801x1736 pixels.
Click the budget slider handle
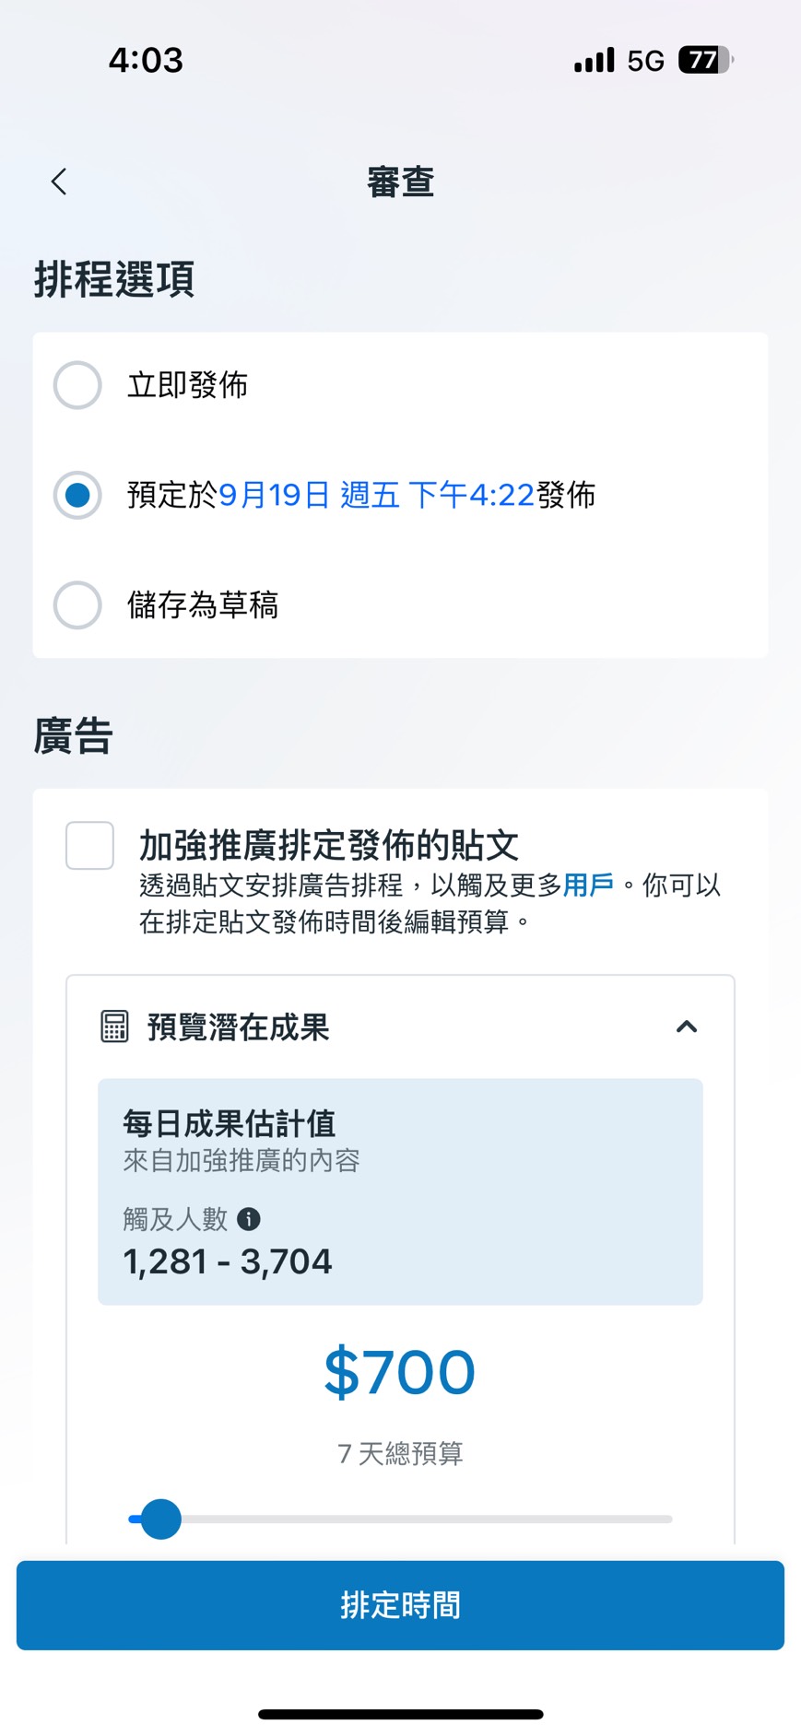pyautogui.click(x=161, y=1519)
